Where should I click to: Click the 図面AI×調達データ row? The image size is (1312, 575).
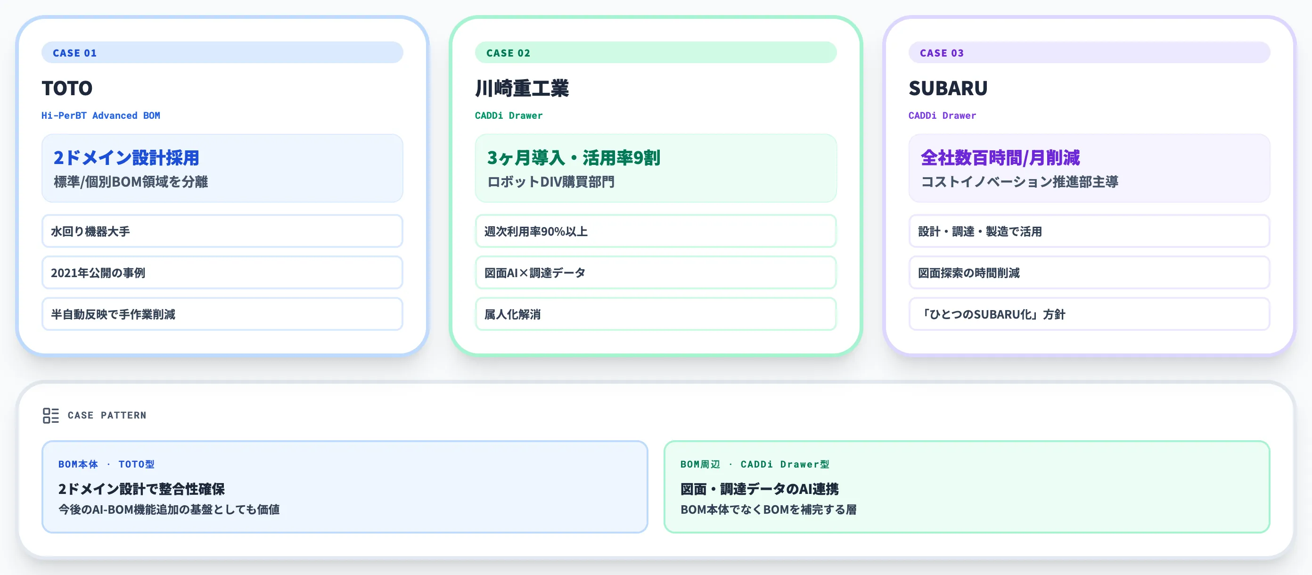pyautogui.click(x=656, y=272)
